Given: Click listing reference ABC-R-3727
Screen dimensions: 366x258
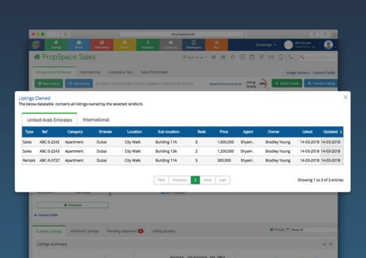Looking at the screenshot, I should coord(49,161).
